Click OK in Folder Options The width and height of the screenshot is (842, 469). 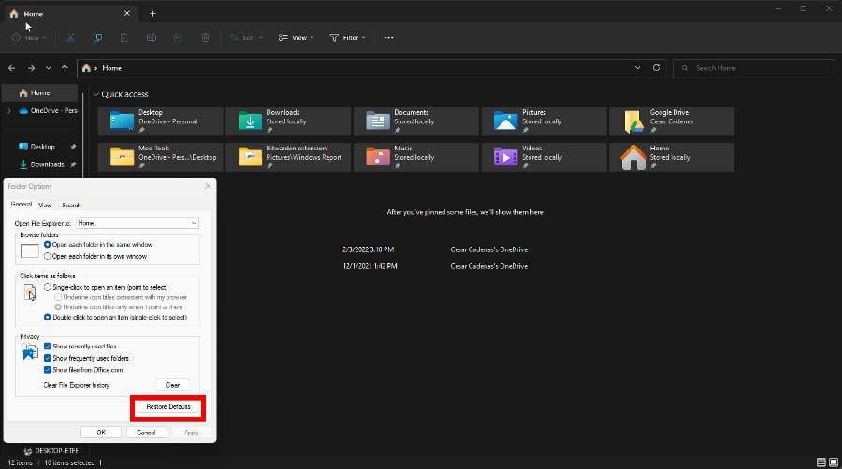click(101, 433)
